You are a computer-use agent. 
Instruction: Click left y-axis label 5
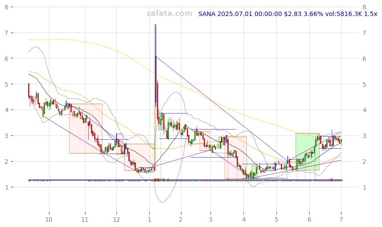click(x=6, y=84)
